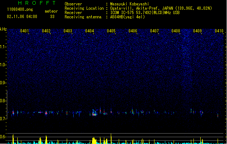Image resolution: width=227 pixels, height=144 pixels.
Task: Click the observer name Masayuki Kobayashi
Action: [x=130, y=4]
